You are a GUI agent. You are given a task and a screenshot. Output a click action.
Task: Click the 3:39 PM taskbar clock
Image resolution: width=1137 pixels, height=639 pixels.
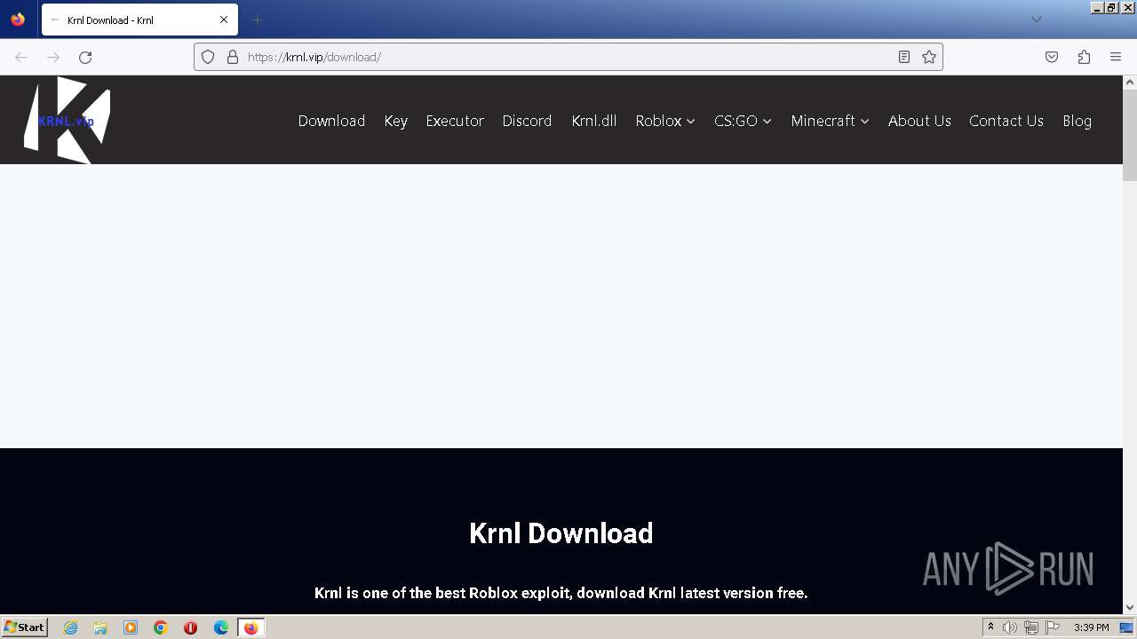point(1091,627)
